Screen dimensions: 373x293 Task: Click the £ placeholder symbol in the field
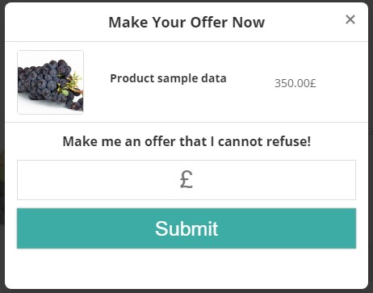pos(186,179)
